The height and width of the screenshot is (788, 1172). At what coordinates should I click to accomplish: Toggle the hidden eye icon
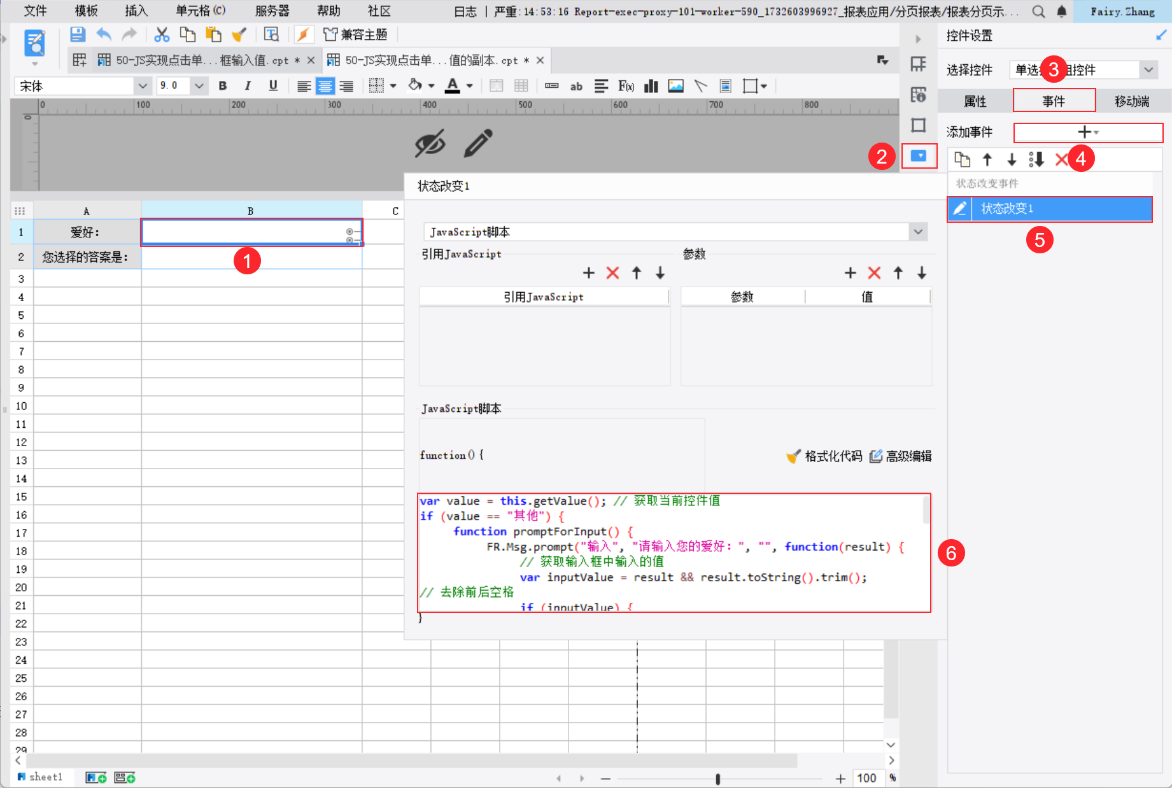point(430,143)
